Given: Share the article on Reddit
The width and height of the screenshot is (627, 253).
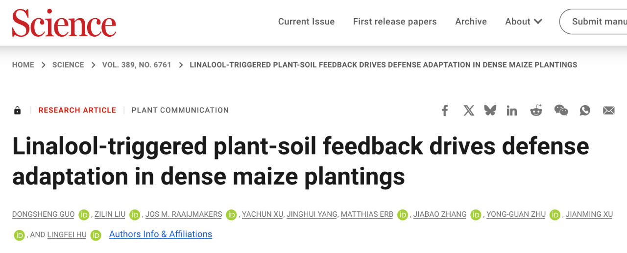Looking at the screenshot, I should pos(536,111).
